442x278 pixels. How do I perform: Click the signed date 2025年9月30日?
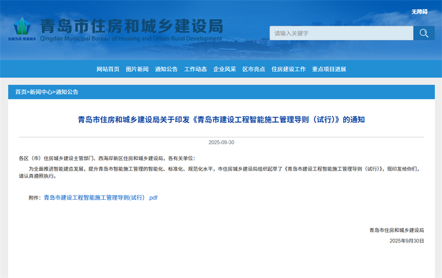pyautogui.click(x=407, y=241)
